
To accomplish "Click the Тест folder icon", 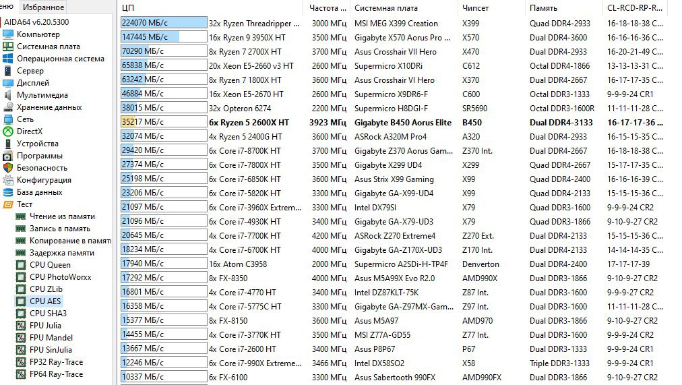I will pyautogui.click(x=8, y=204).
